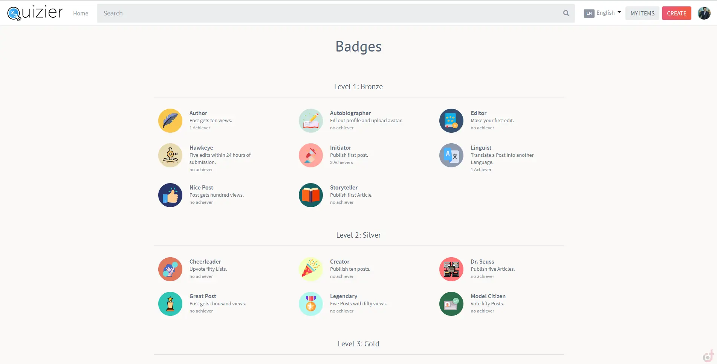Image resolution: width=717 pixels, height=364 pixels.
Task: Select the Autobiographer badge icon
Action: tap(311, 121)
